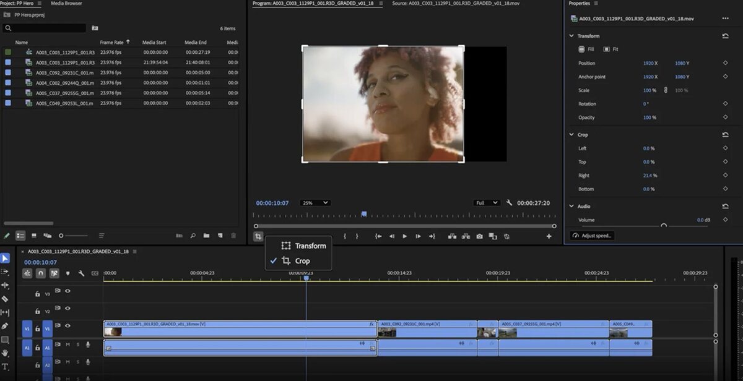Select the Razor tool
Viewport: 743px width, 381px height.
pos(5,299)
